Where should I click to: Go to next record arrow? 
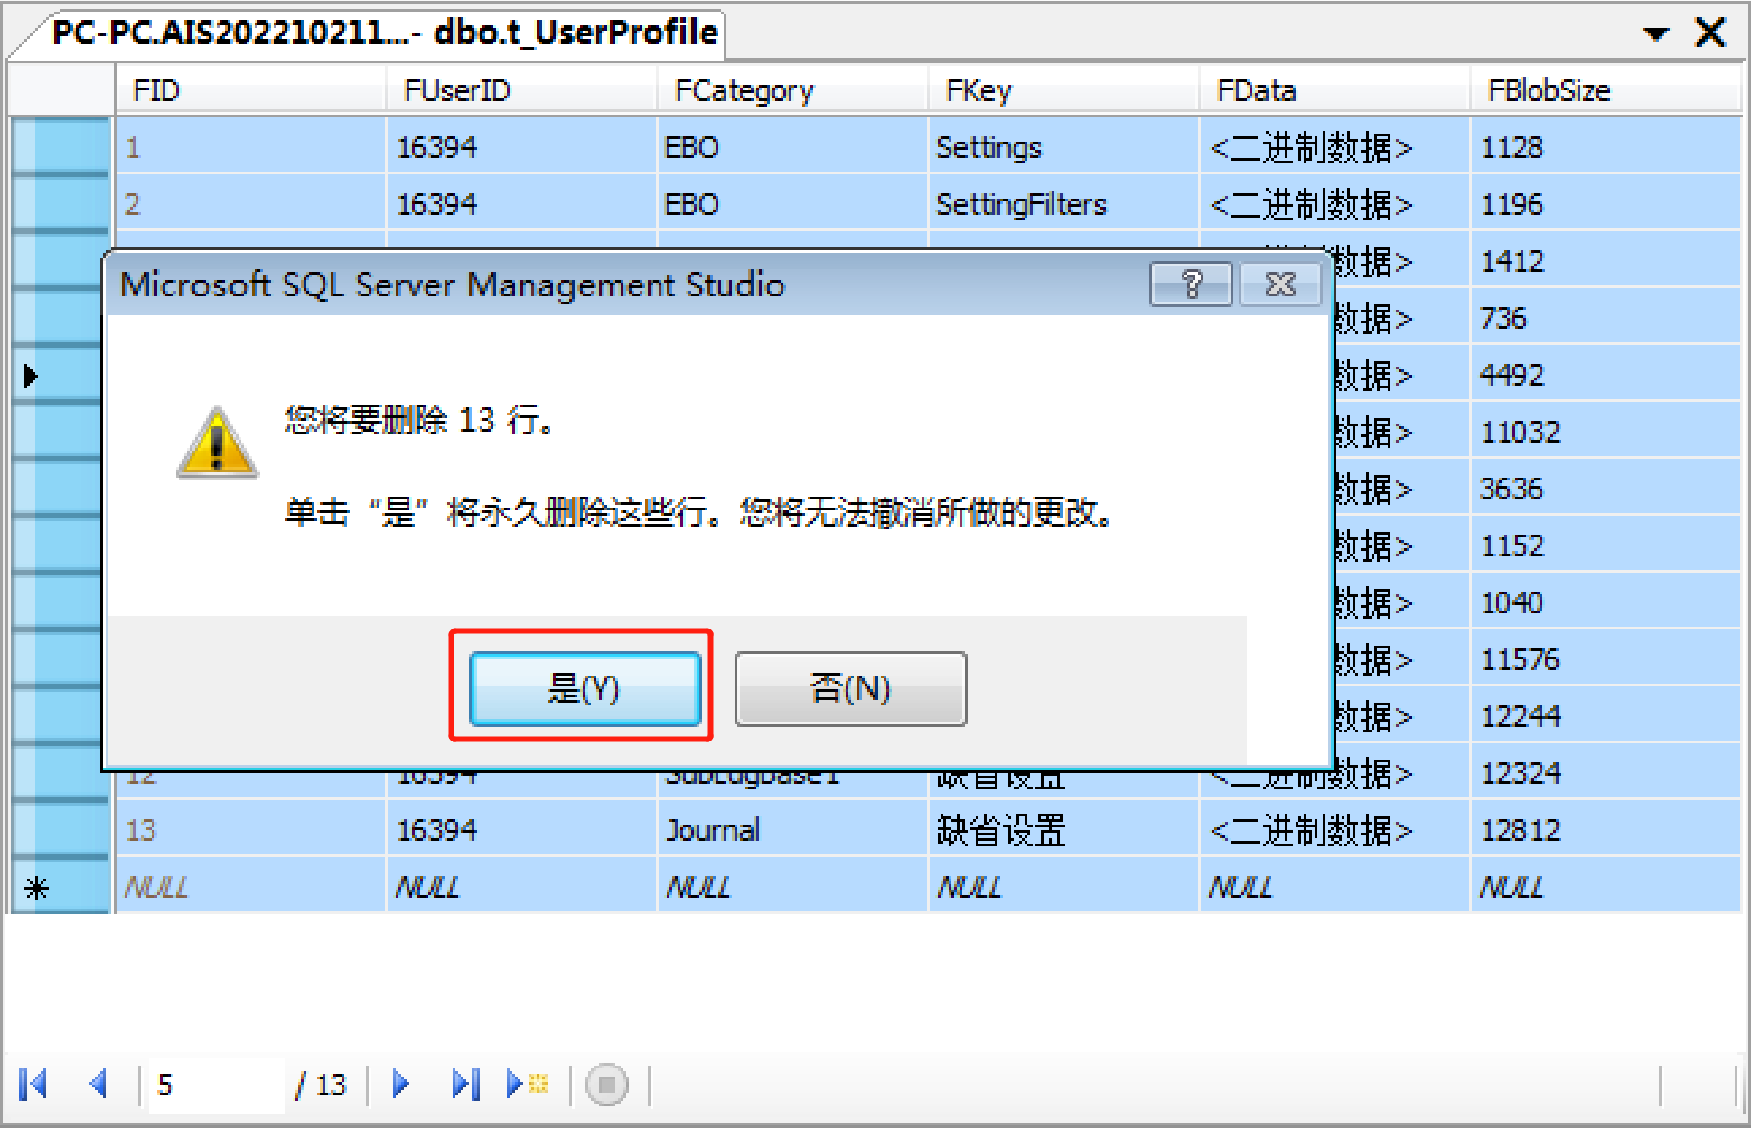[x=401, y=1084]
